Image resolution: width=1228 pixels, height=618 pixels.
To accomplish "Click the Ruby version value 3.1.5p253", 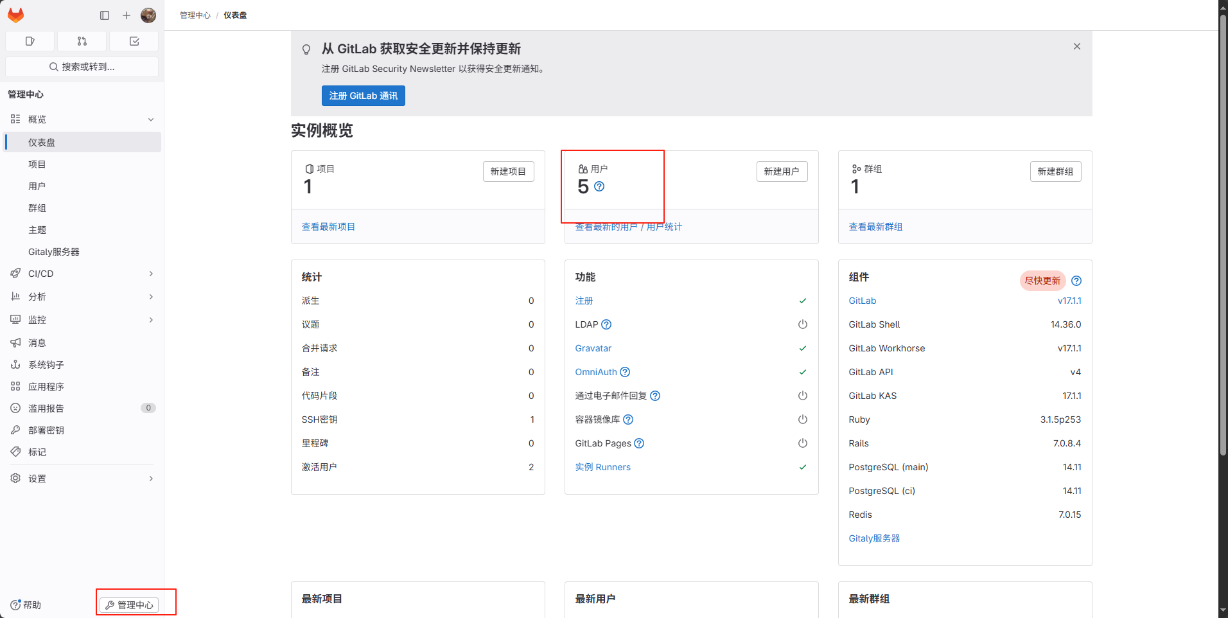I will click(1060, 419).
